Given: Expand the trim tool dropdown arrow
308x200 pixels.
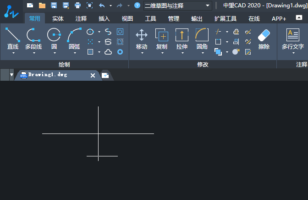Looking at the screenshot, I should (x=227, y=32).
